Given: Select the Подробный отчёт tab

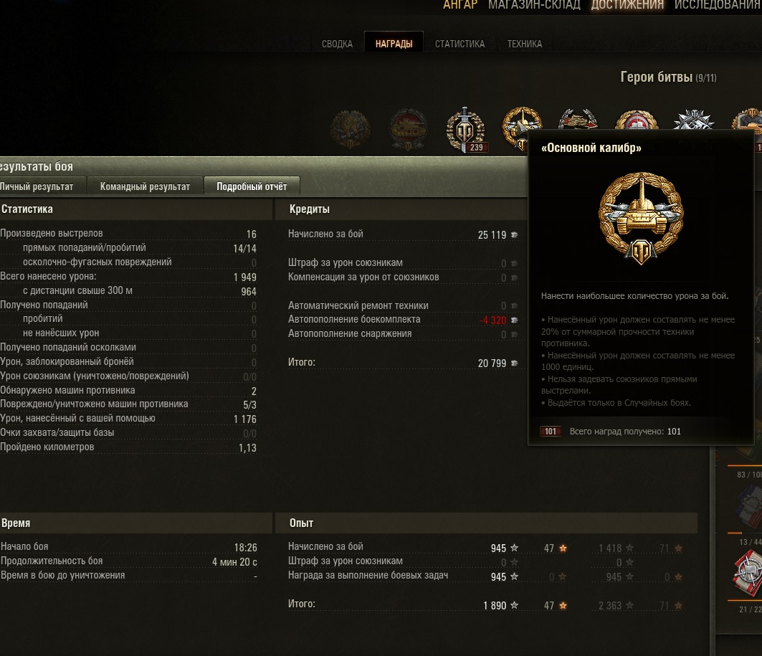Looking at the screenshot, I should [x=252, y=186].
